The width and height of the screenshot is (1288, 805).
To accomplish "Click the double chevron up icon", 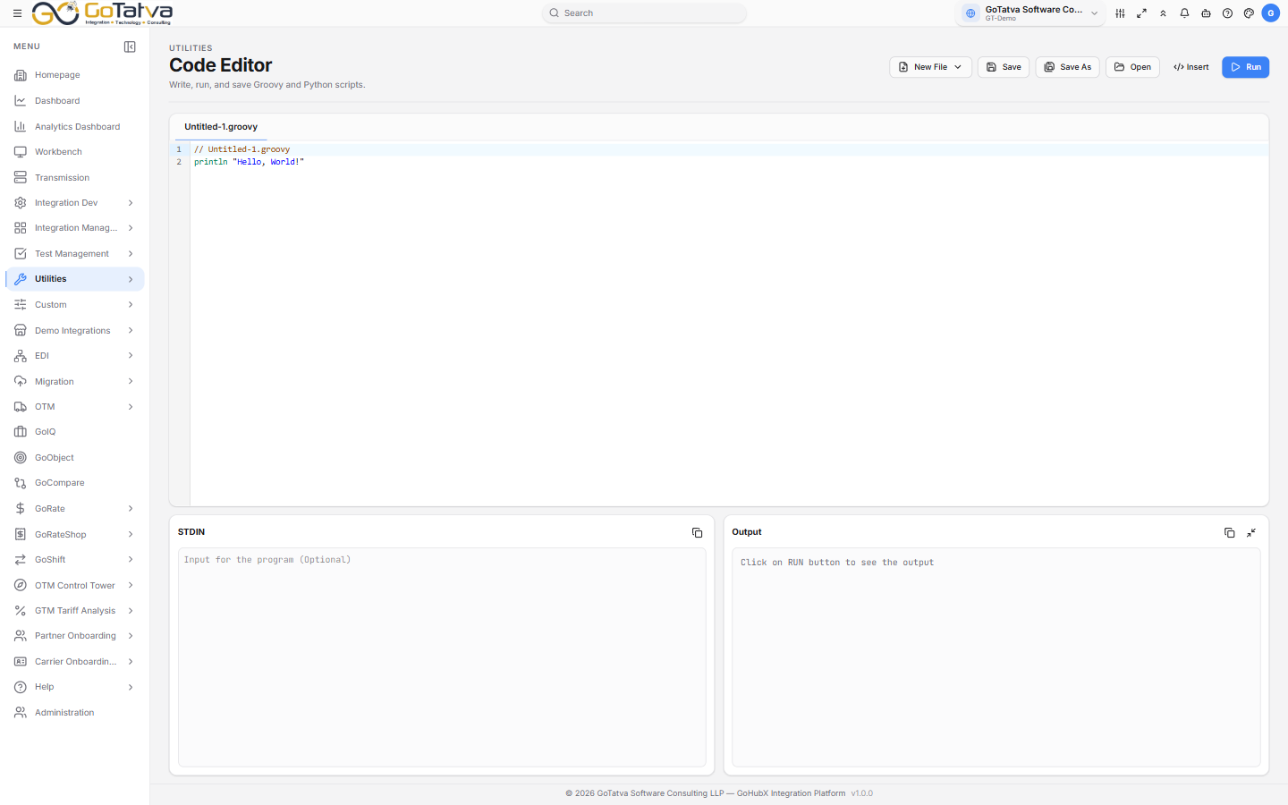I will (x=1163, y=13).
